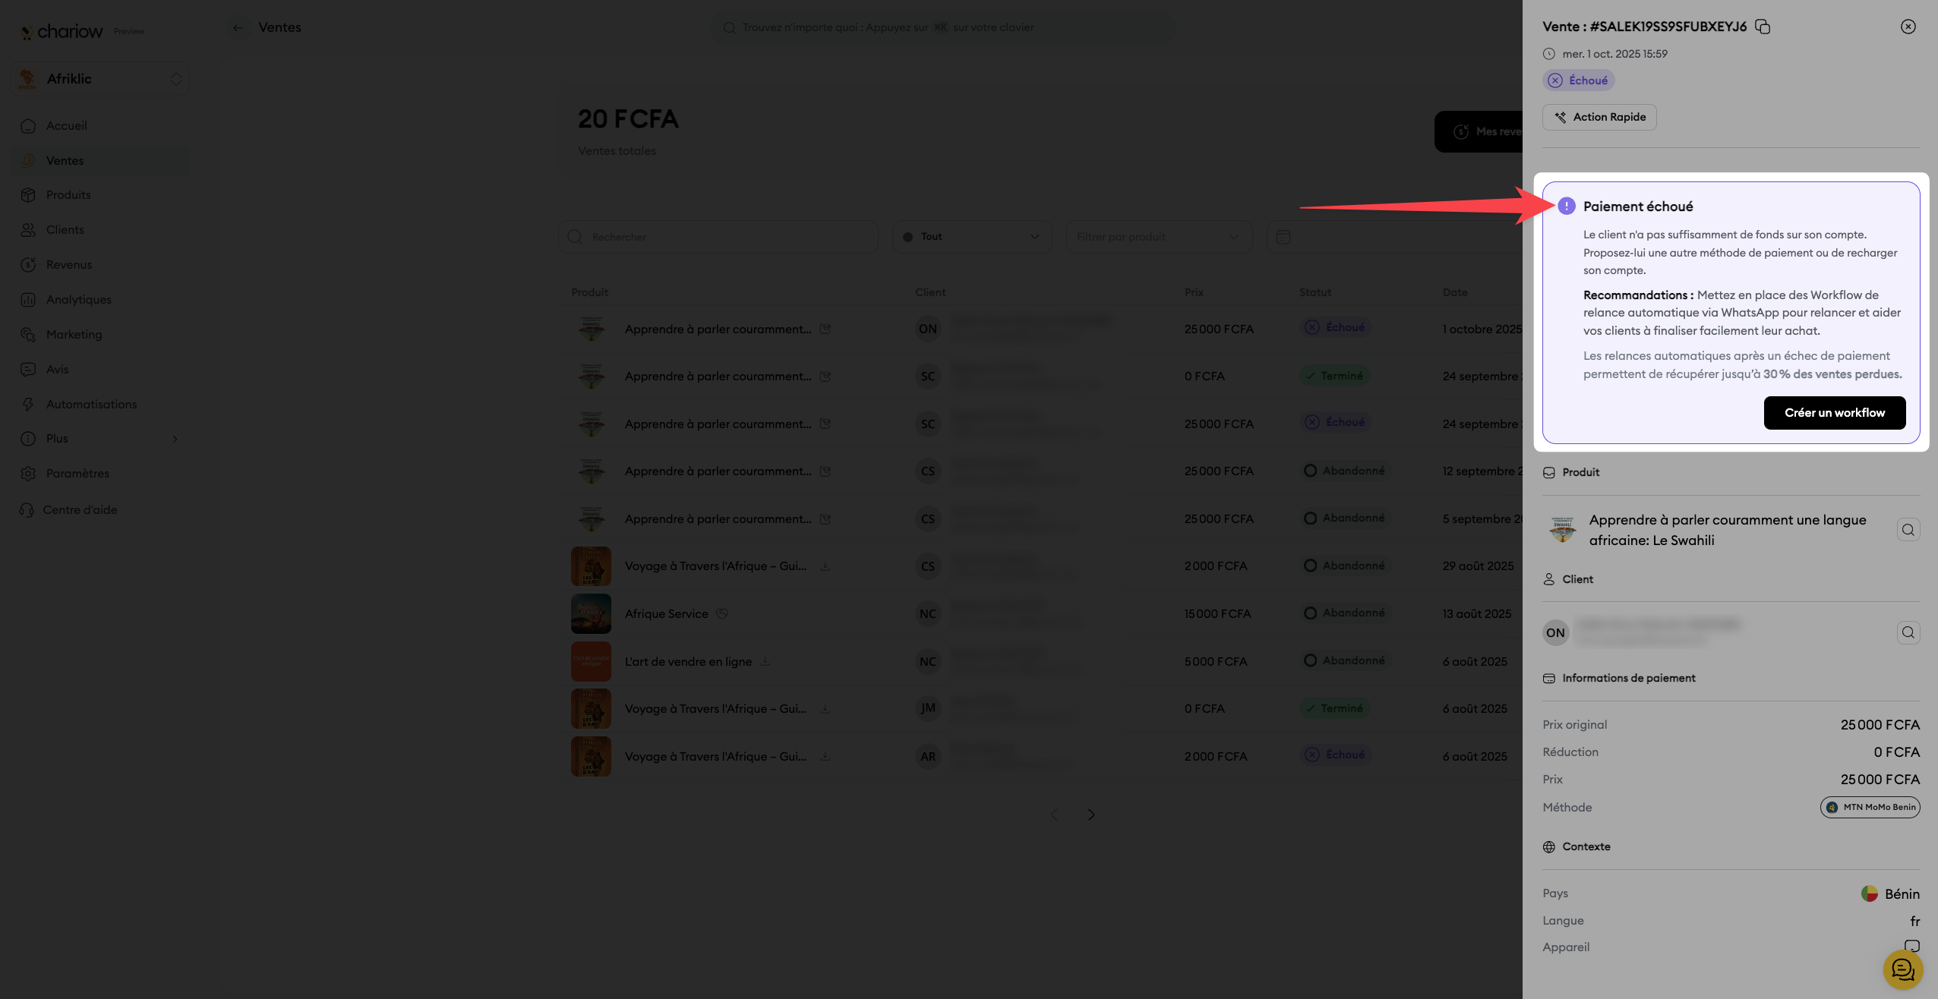Go to next page of sales
Screen dimensions: 1938x999
pos(1091,815)
